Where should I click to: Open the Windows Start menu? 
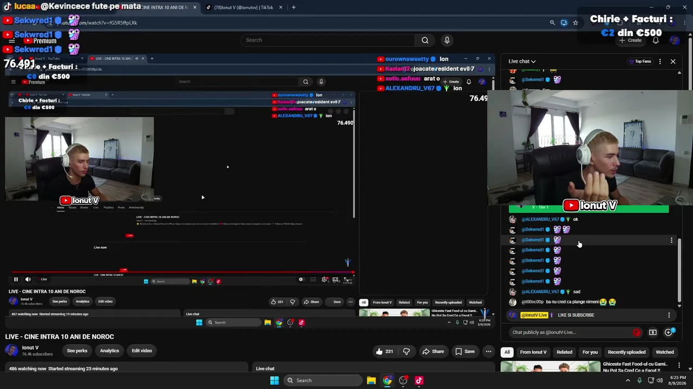pyautogui.click(x=274, y=380)
